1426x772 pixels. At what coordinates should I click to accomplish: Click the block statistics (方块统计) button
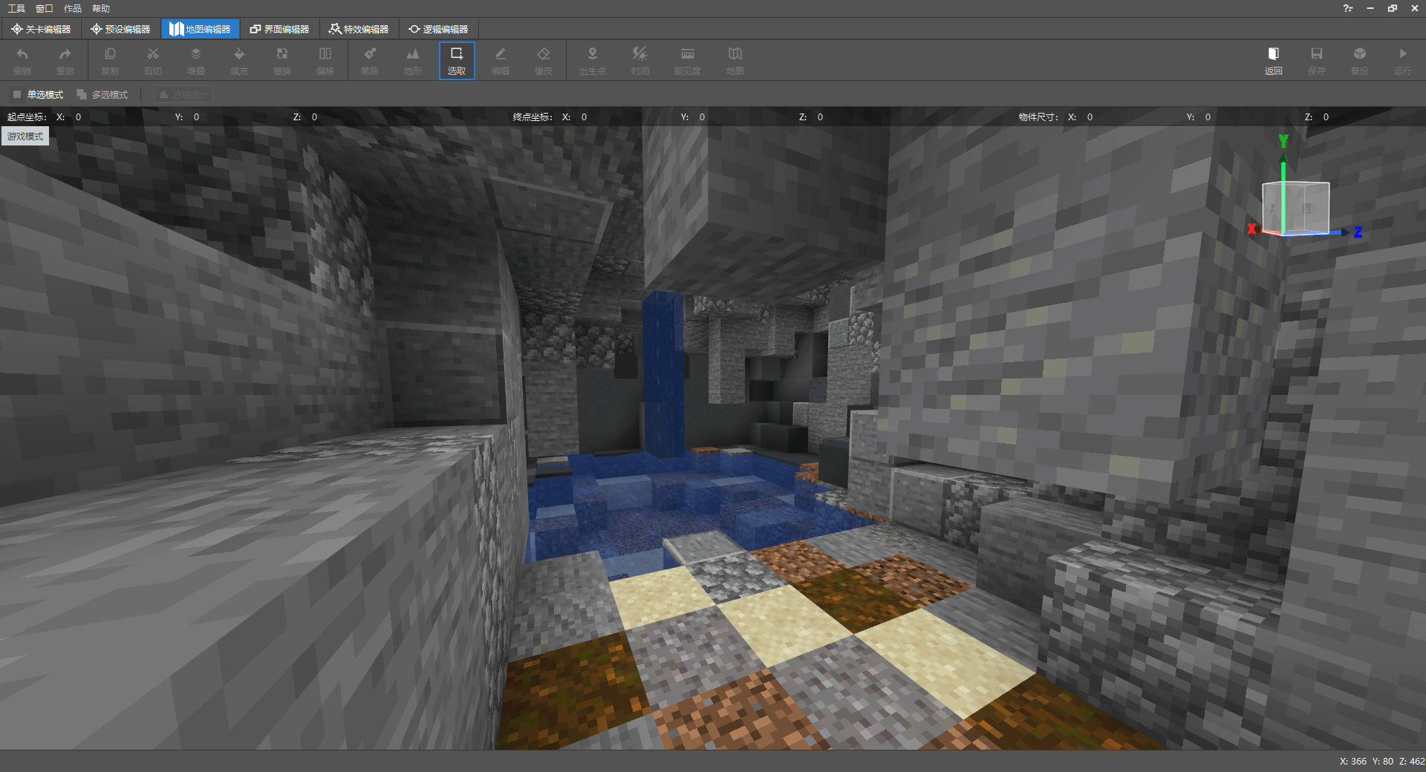click(x=183, y=94)
